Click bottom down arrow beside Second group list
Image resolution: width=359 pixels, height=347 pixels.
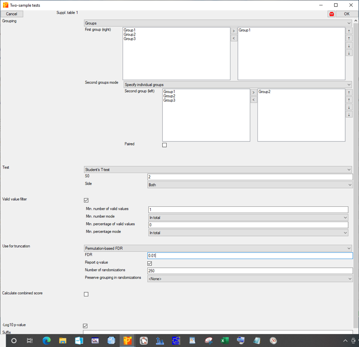(349, 115)
